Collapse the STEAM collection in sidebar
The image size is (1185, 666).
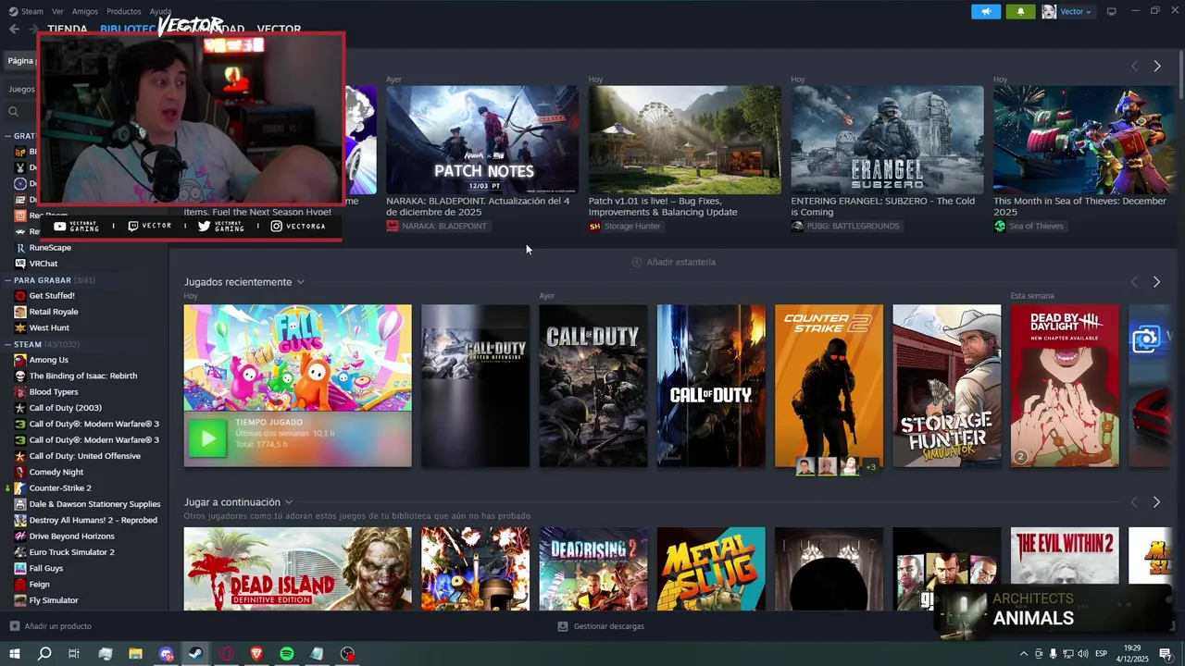tap(7, 344)
